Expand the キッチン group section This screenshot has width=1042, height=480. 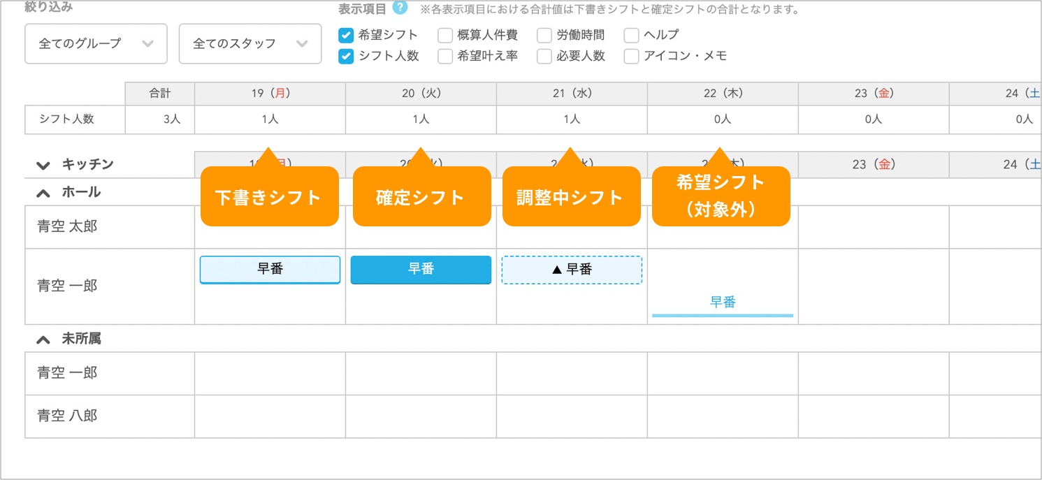tap(43, 165)
